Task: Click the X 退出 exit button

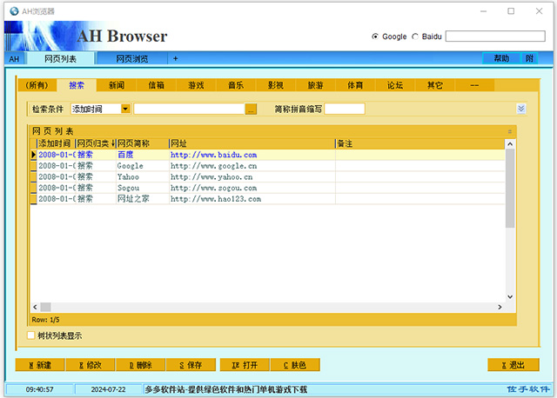Action: click(513, 365)
